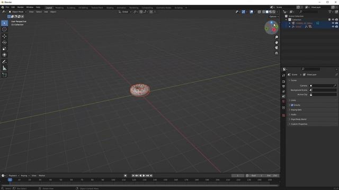Screen dimensions: 339x190
Task: Click the eyedropper in Camera field
Action: click(335, 85)
